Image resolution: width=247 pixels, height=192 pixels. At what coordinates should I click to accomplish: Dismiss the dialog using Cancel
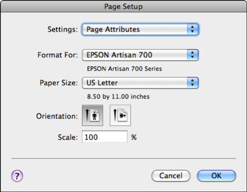pos(171,176)
